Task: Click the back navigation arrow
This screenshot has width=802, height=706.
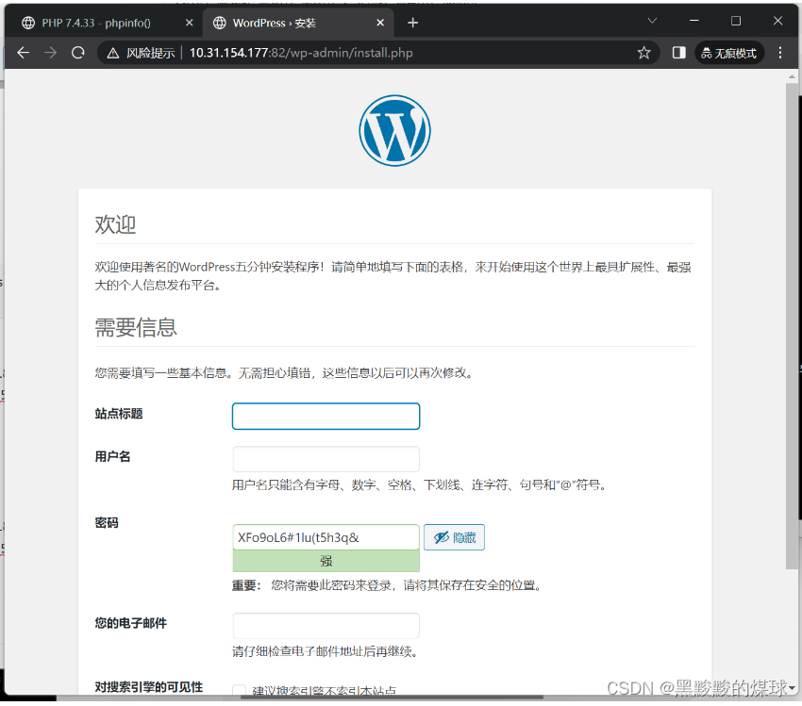Action: tap(23, 53)
